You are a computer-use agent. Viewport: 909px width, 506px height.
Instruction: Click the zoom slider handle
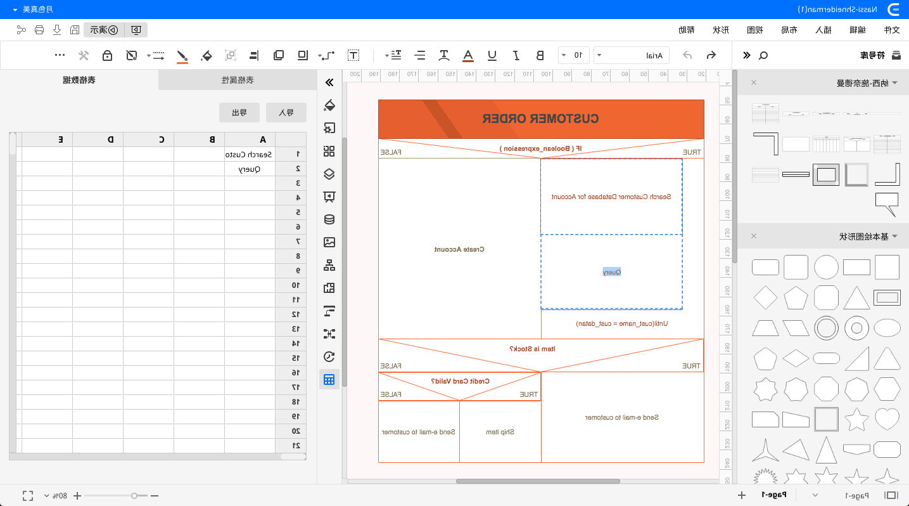(134, 495)
